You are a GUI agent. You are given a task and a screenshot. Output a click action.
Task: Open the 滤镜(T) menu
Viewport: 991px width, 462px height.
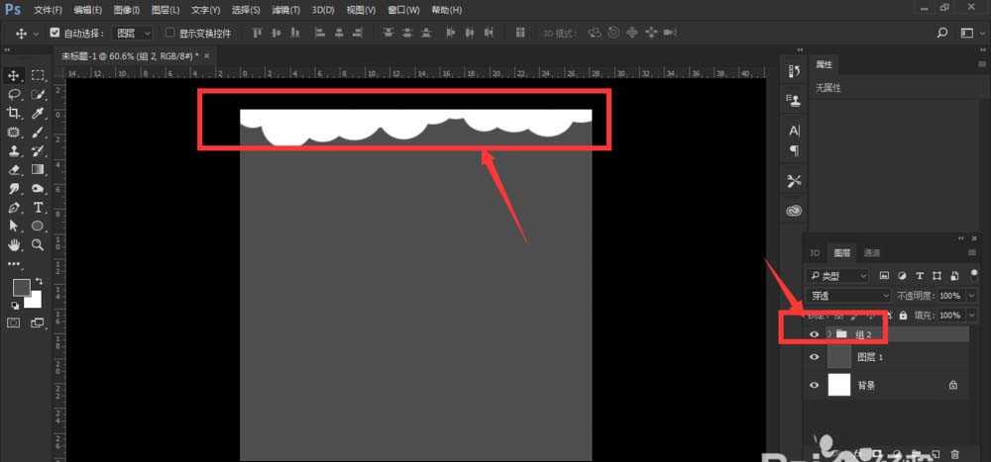288,10
